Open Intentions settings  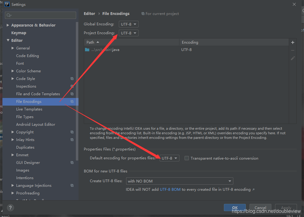coord(25,178)
